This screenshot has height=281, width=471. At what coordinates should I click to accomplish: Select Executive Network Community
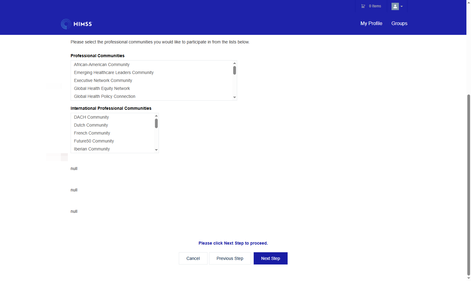tap(152, 80)
